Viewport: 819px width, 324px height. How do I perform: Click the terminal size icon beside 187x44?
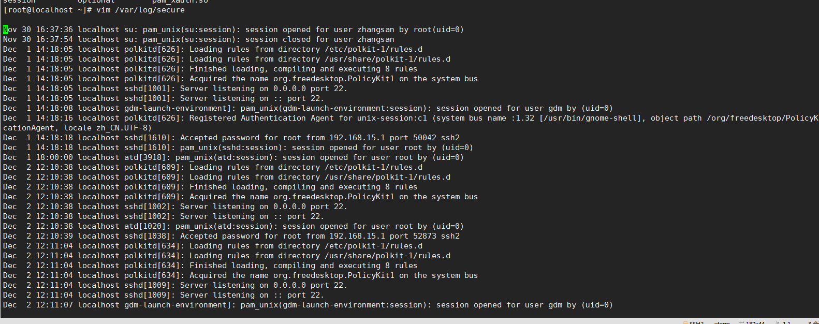click(742, 322)
